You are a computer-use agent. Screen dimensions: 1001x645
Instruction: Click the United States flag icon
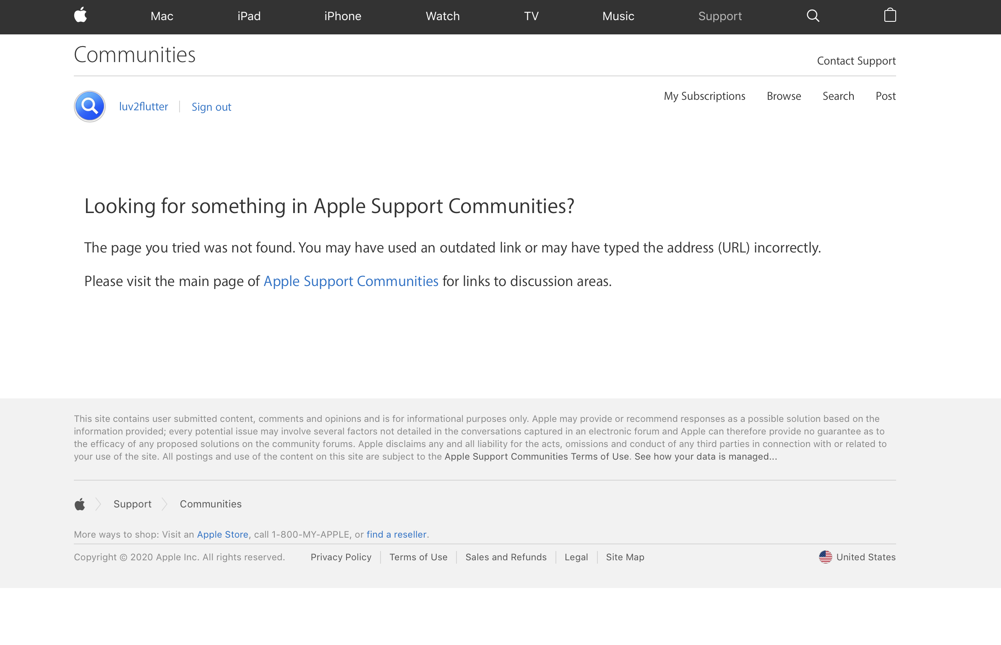click(825, 557)
